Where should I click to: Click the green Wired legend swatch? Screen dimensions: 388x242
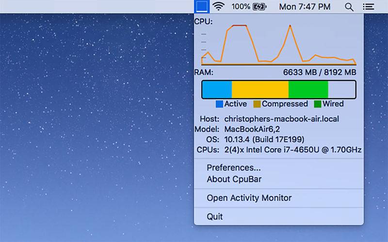click(x=318, y=104)
